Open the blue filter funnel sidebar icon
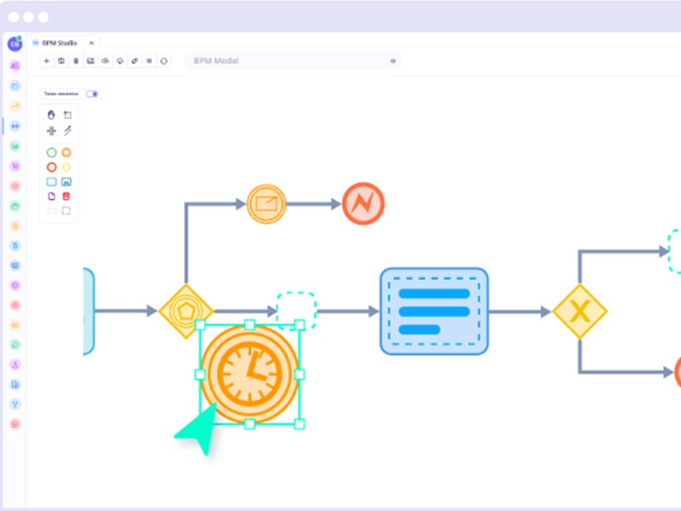This screenshot has height=511, width=681. point(14,405)
